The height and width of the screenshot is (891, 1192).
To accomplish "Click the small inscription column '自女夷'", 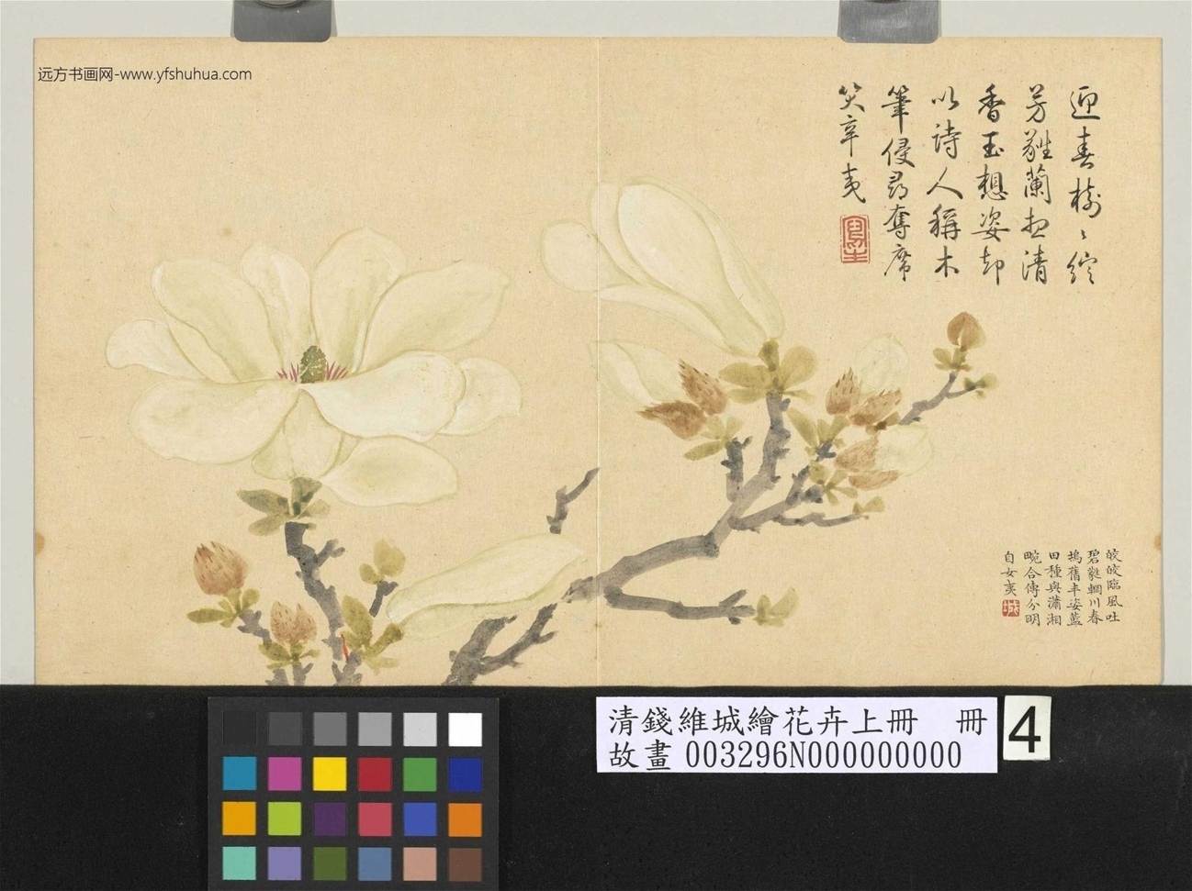I will (1011, 573).
